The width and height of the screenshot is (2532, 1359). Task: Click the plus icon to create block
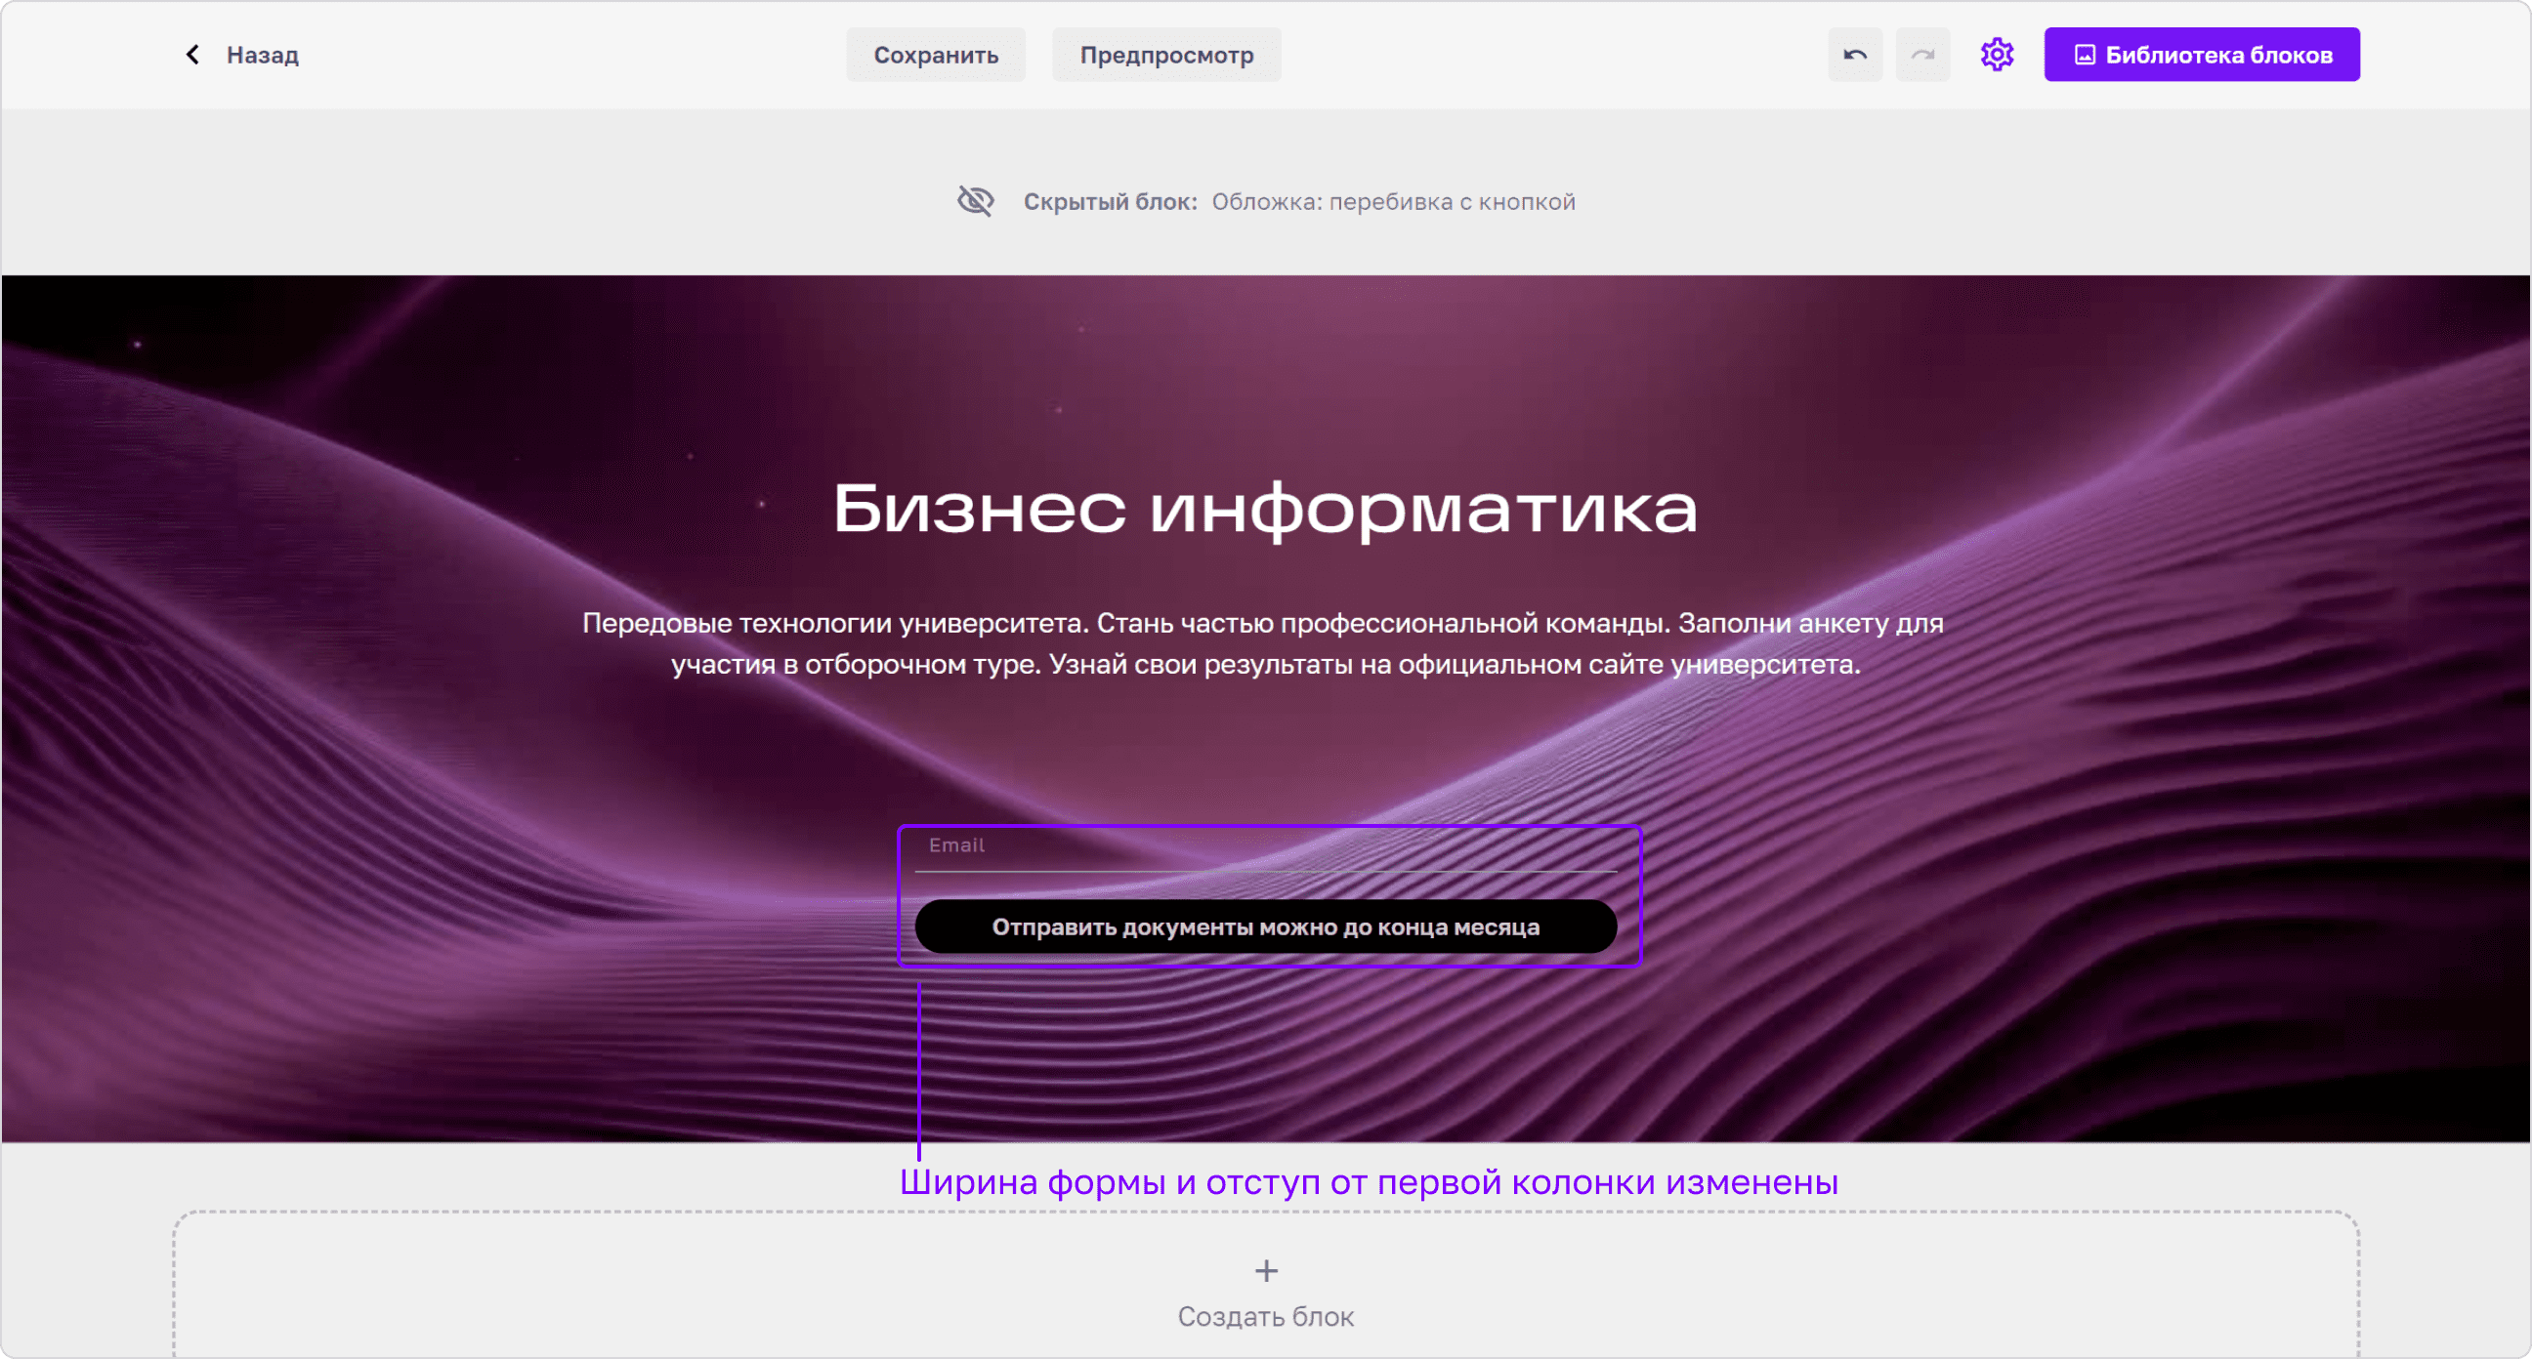1266,1271
